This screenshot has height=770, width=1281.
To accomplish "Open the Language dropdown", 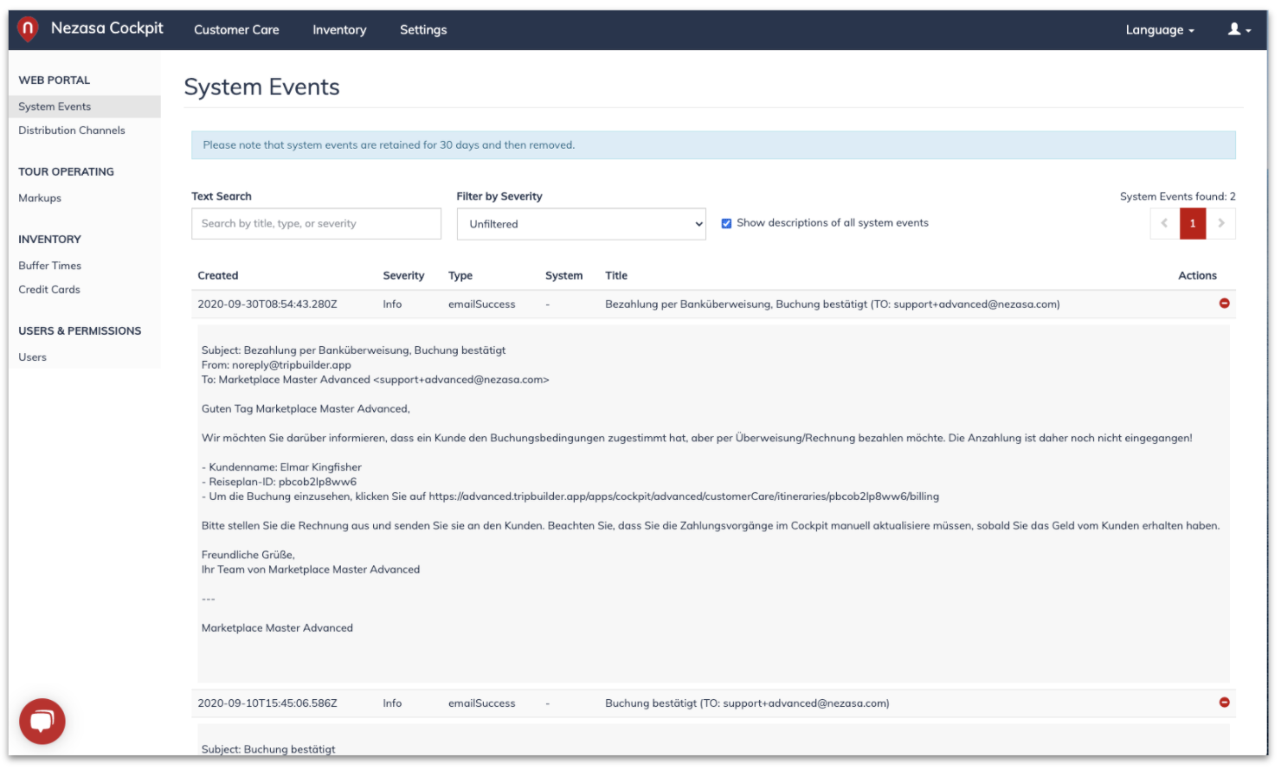I will [x=1160, y=29].
